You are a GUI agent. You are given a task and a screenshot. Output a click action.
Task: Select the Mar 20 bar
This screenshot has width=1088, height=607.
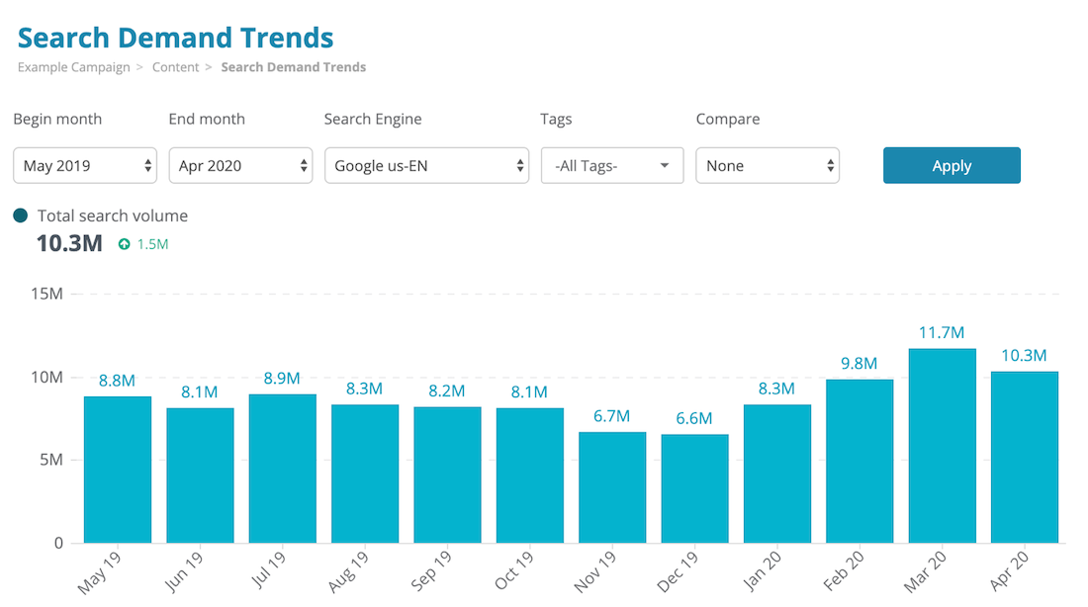tap(942, 445)
